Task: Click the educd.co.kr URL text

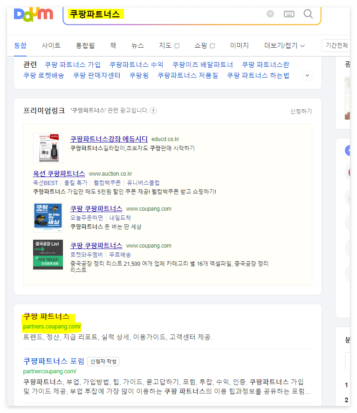Action: [x=165, y=139]
